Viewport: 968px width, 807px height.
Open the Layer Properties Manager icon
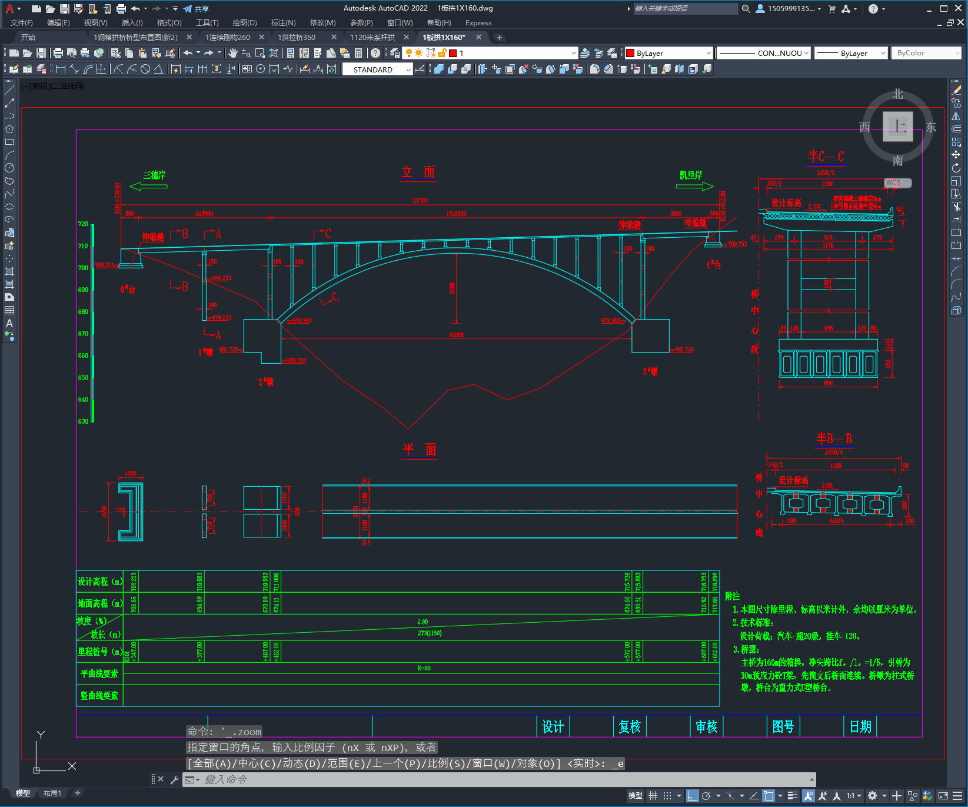[x=395, y=53]
